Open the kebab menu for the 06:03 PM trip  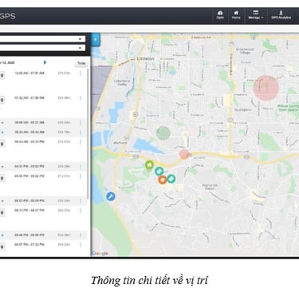coord(81,201)
